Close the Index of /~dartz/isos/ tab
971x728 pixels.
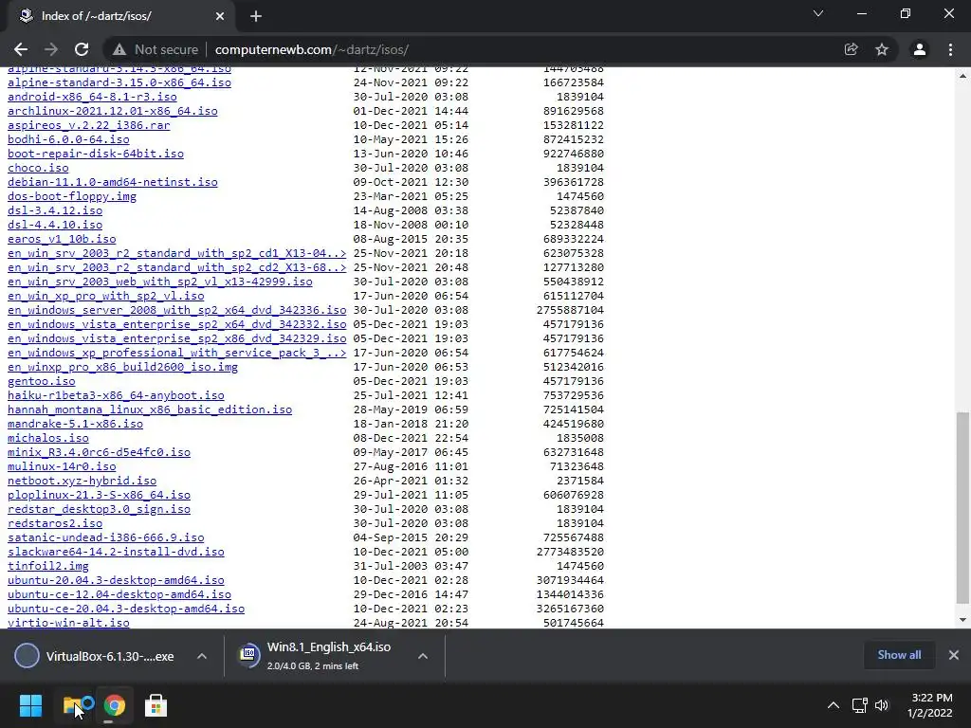pos(220,16)
